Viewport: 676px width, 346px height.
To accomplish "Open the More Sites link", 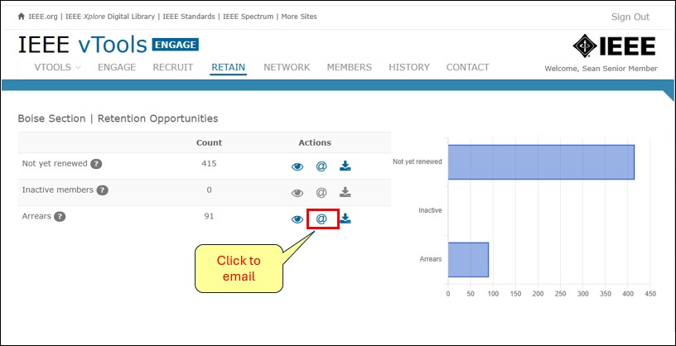I will pos(299,17).
